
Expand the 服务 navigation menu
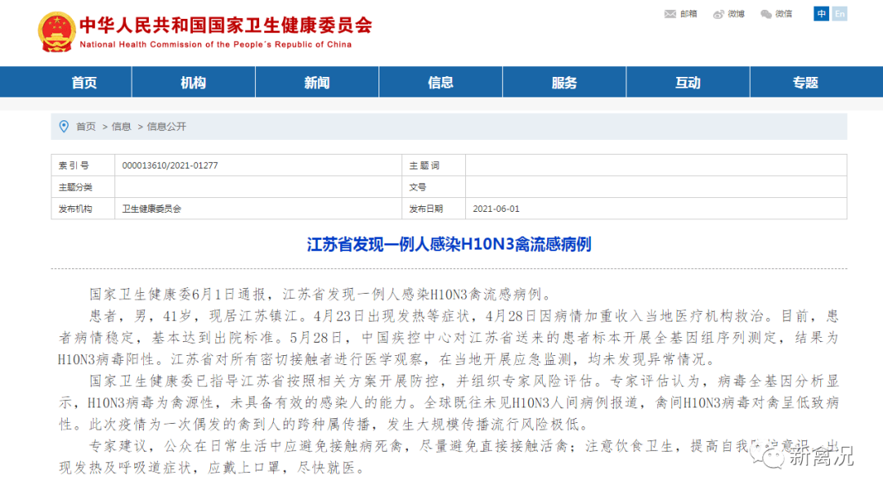(563, 82)
